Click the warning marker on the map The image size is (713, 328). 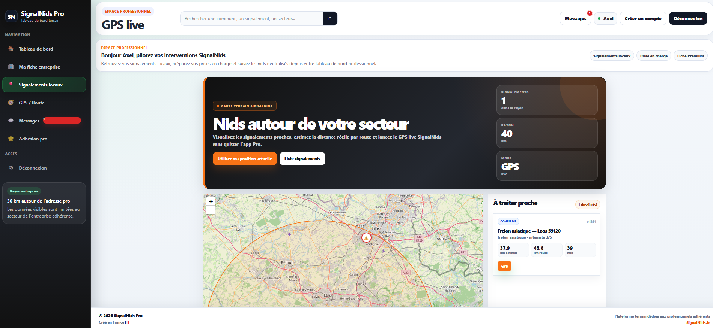366,237
